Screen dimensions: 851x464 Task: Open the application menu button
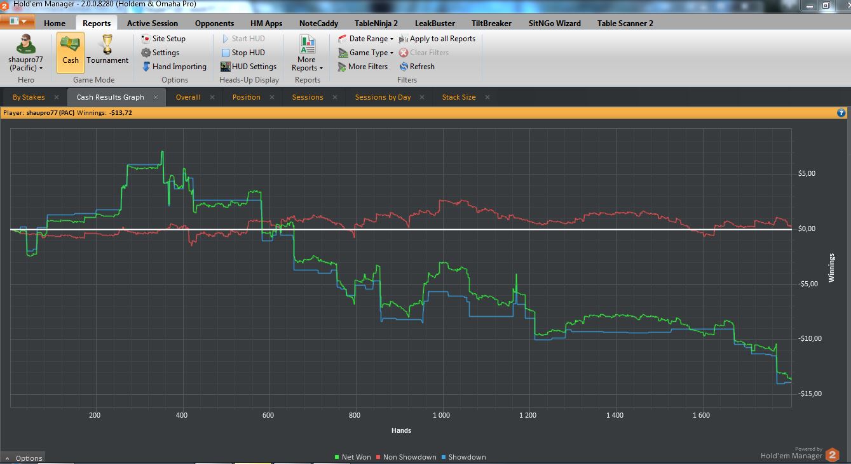pos(17,22)
